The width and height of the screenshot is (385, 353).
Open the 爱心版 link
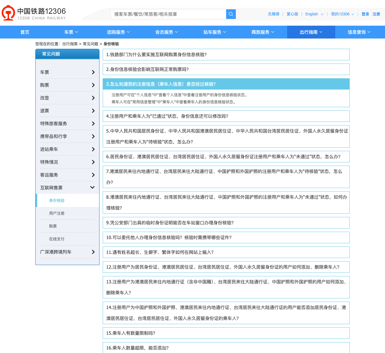(292, 14)
